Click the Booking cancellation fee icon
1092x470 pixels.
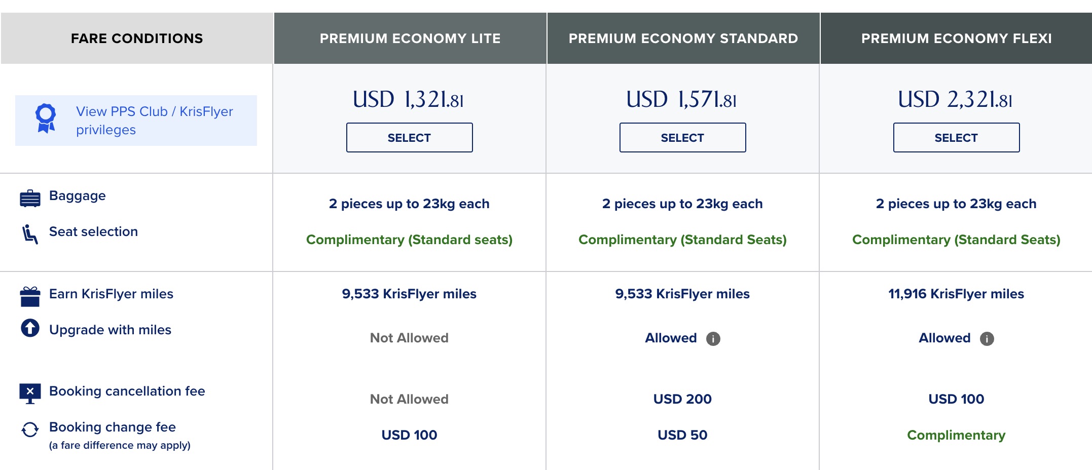(x=29, y=390)
